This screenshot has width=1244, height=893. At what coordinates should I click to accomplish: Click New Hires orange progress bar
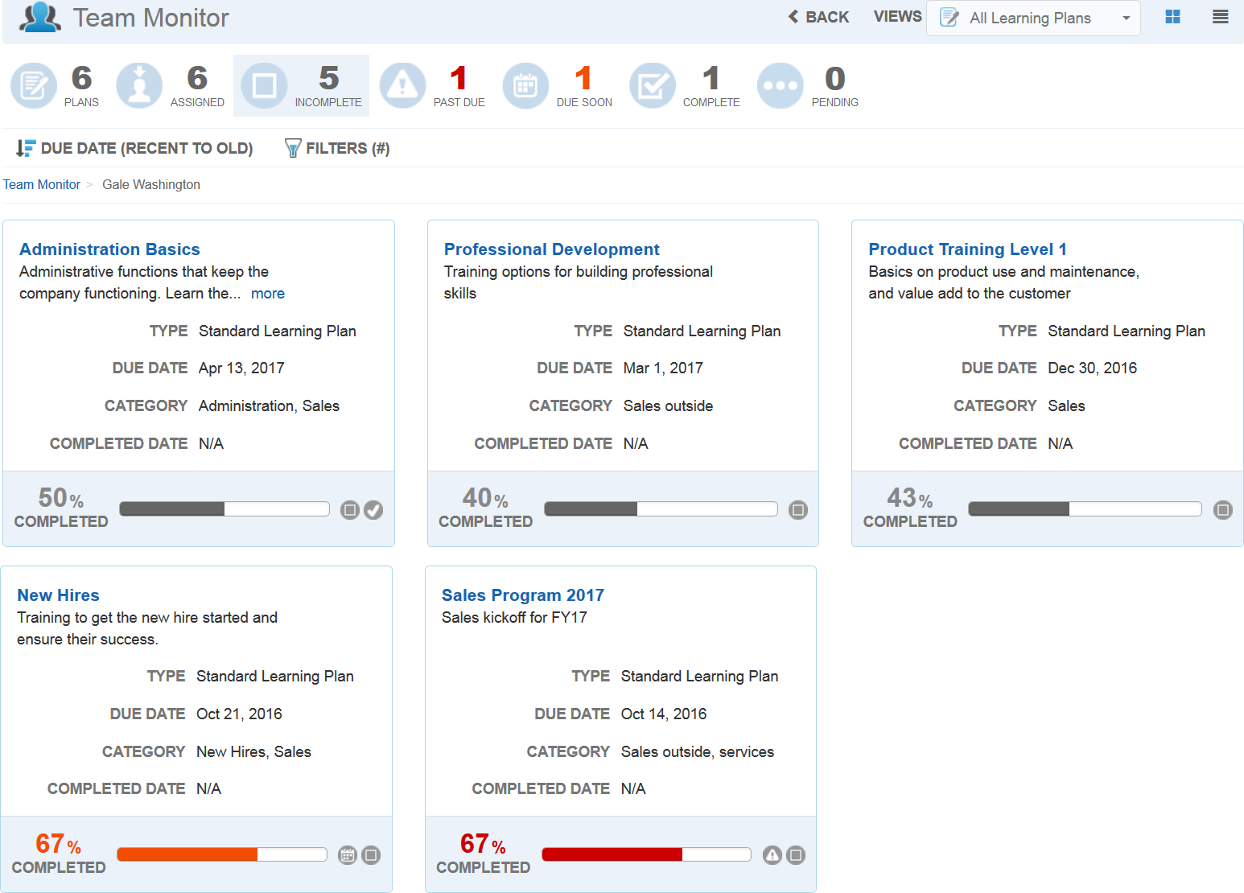[x=222, y=854]
